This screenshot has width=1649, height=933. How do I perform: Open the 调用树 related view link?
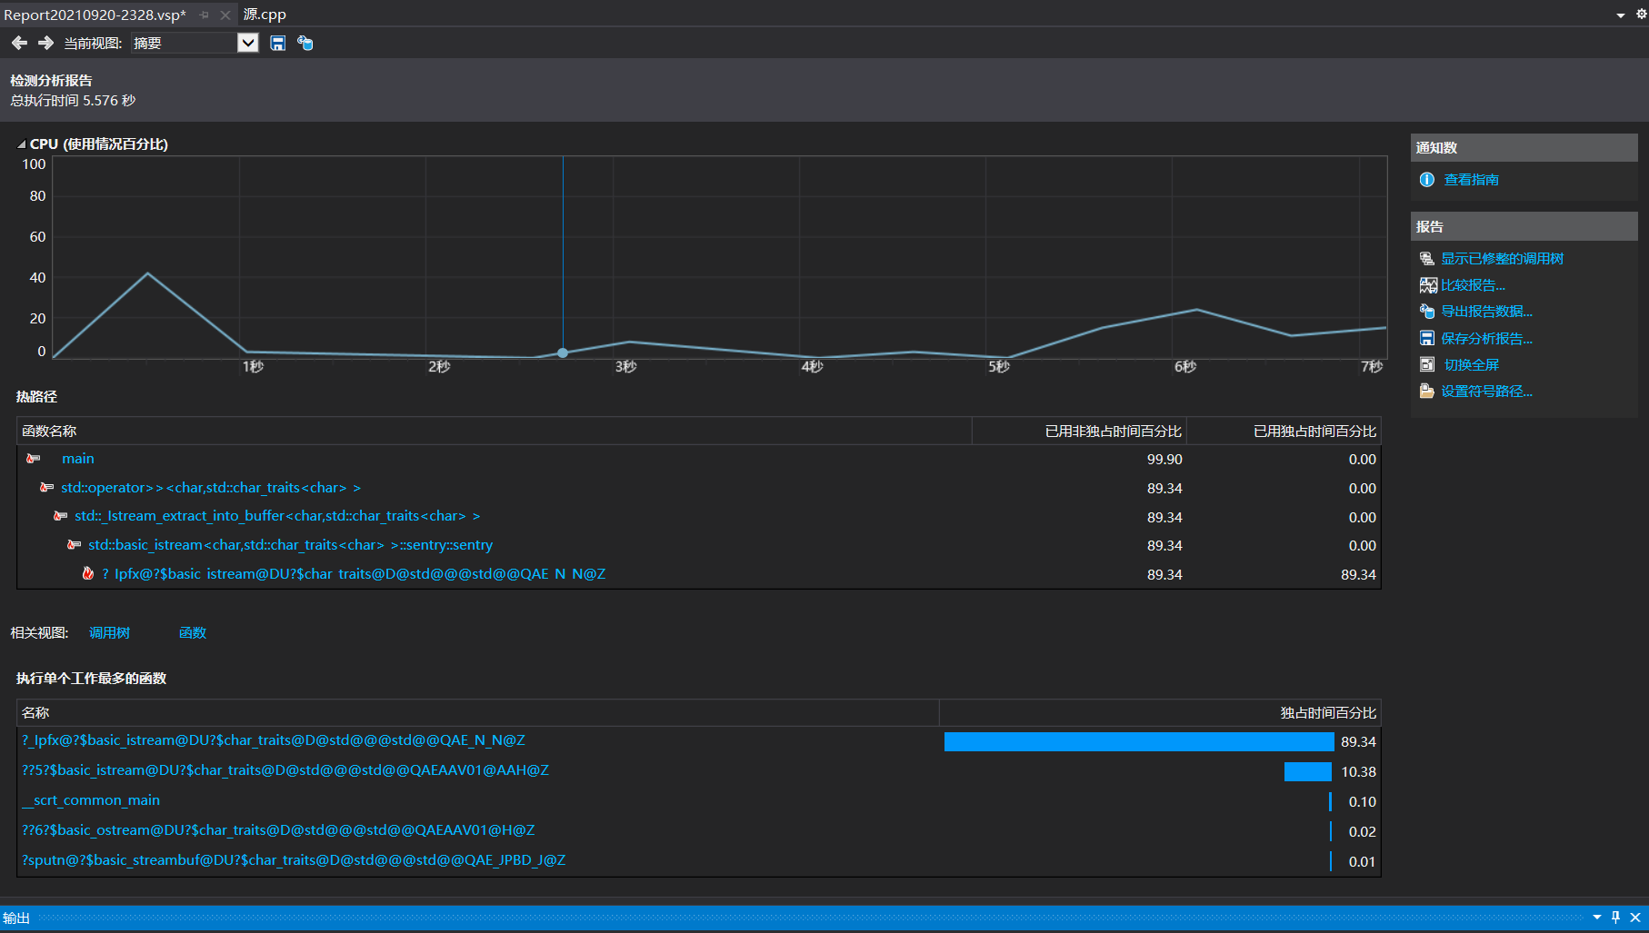click(x=109, y=633)
